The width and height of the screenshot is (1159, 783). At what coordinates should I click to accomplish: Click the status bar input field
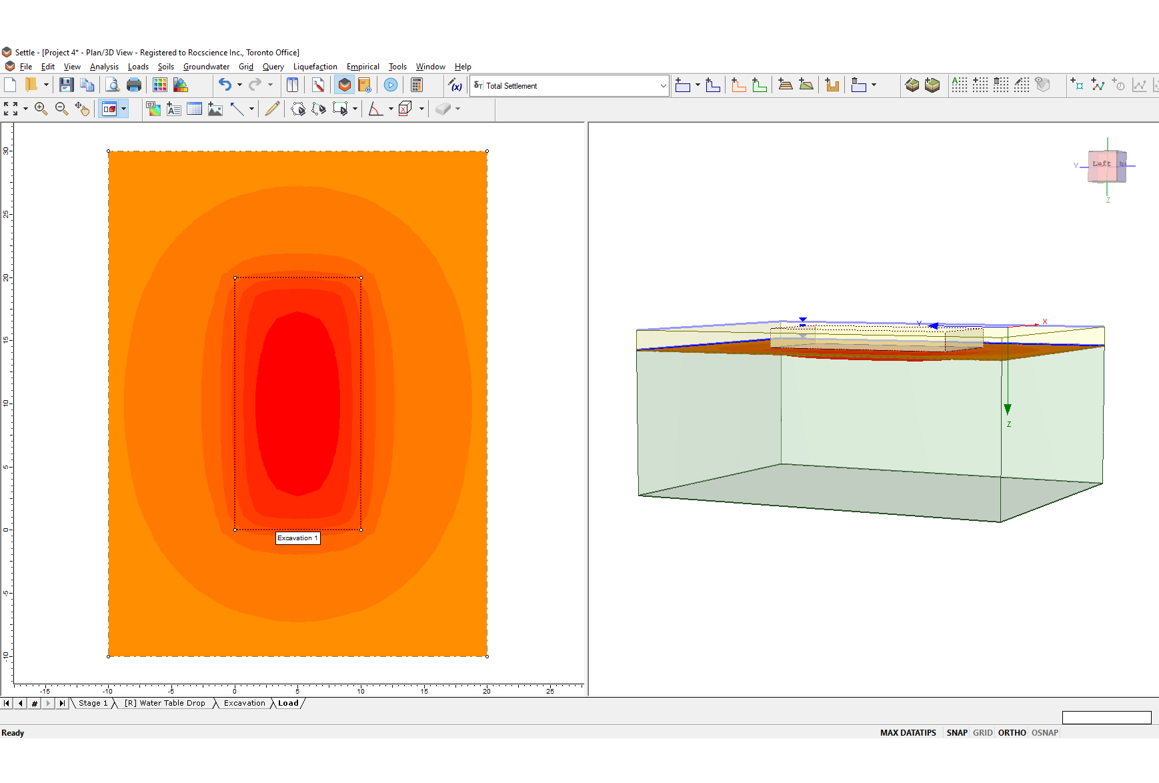(x=1107, y=718)
